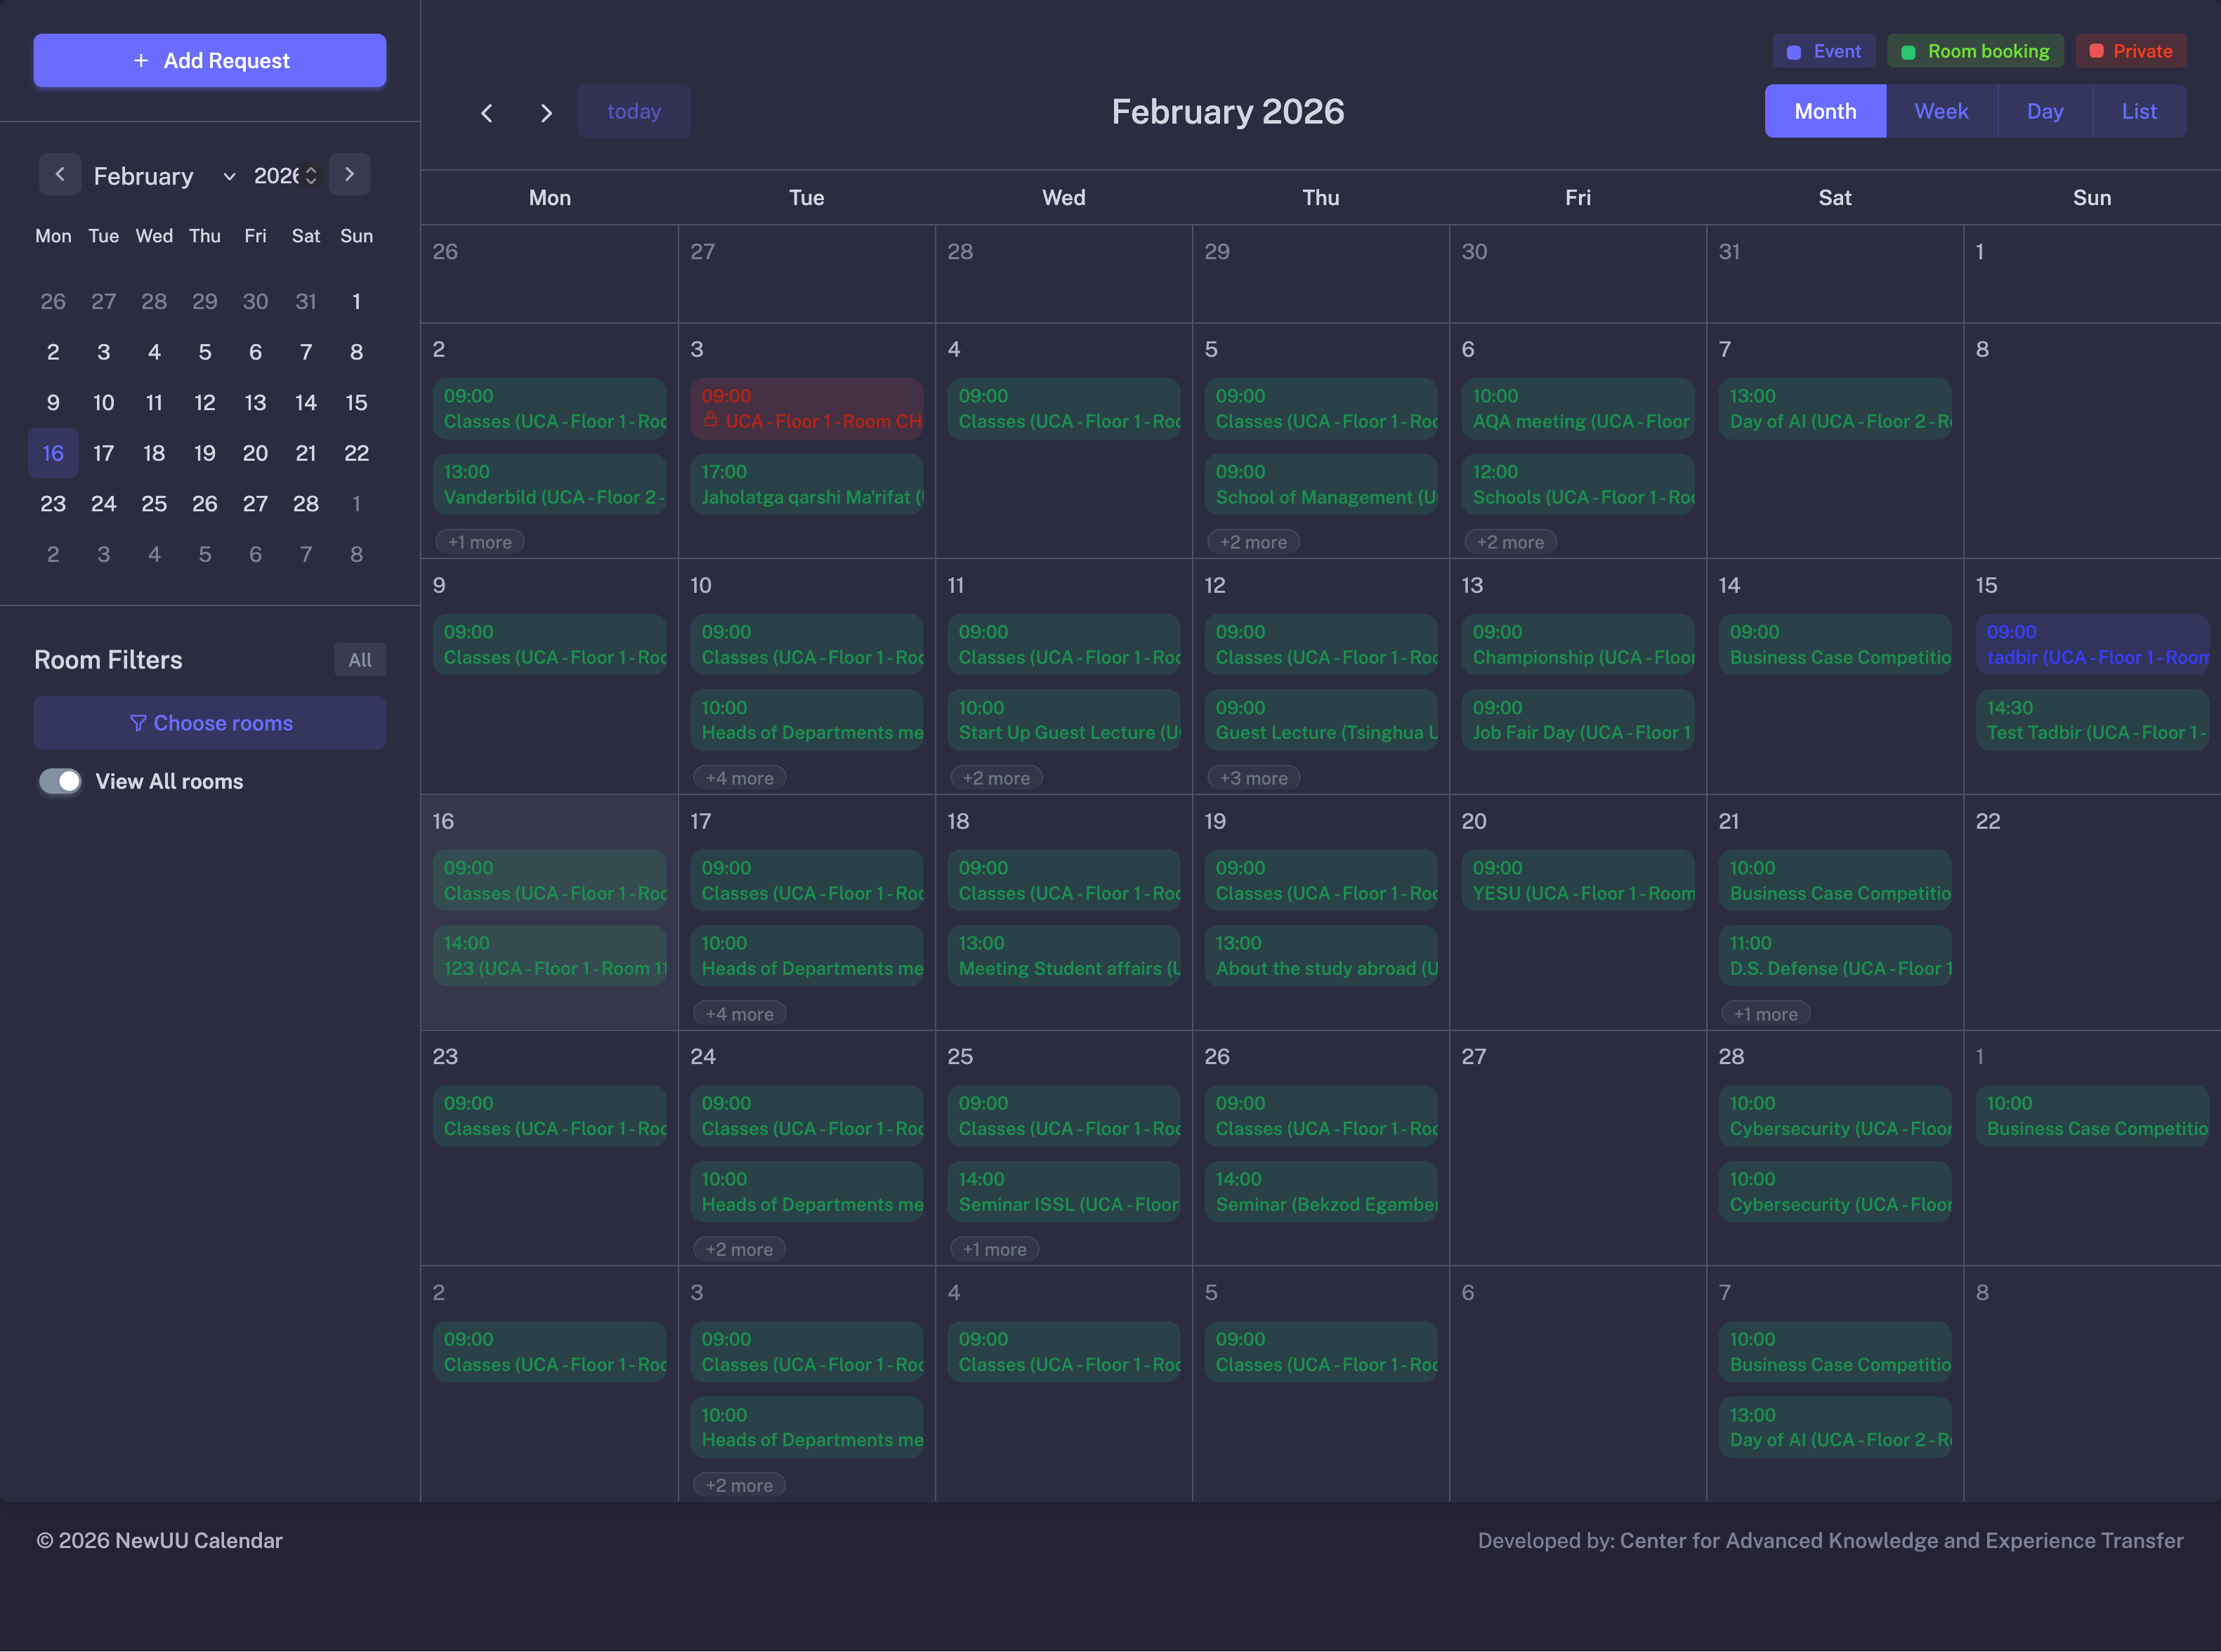Expand +4 more events on Feb 10
Image resolution: width=2221 pixels, height=1652 pixels.
click(739, 778)
